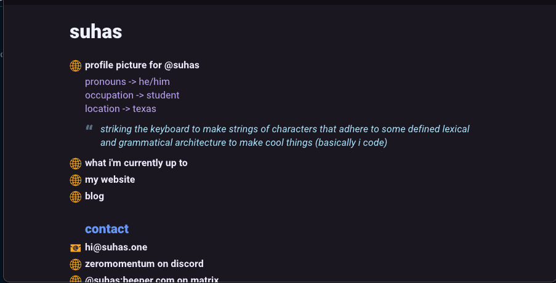
Task: Click the "pronouns -> he/him" line
Action: coord(127,82)
